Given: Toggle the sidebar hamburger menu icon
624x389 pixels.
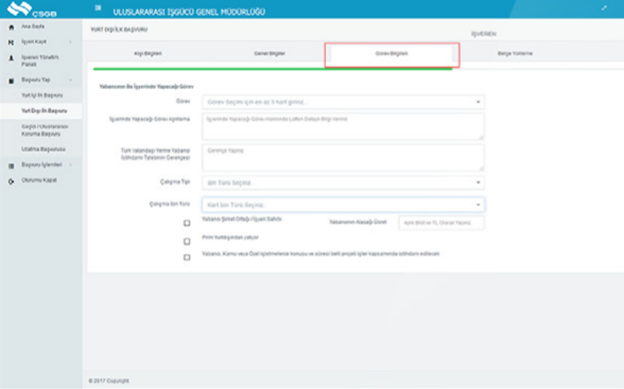Looking at the screenshot, I should pyautogui.click(x=98, y=9).
